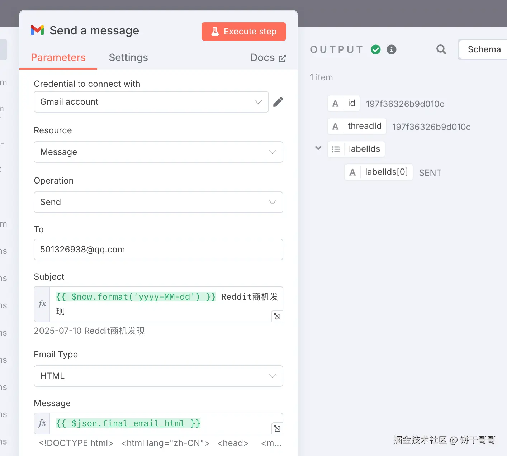Click the output info icon
Screen dimensions: 507x456
point(392,49)
